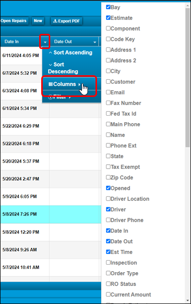191x304 pixels.
Task: Show the City column
Action: tap(108, 71)
